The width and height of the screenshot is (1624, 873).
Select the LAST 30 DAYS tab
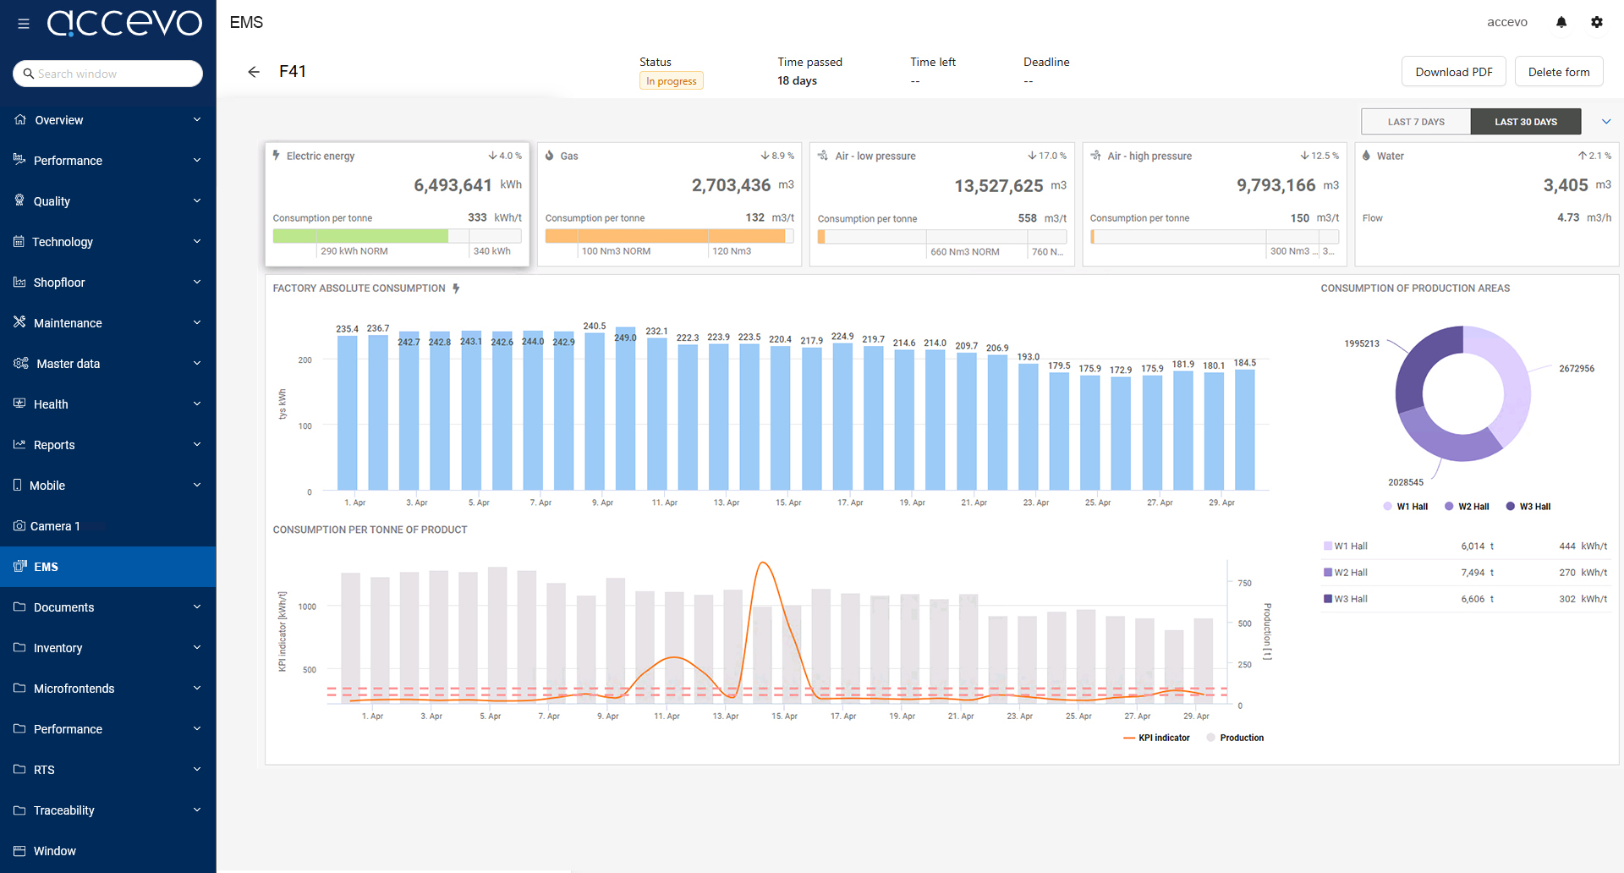click(x=1526, y=121)
